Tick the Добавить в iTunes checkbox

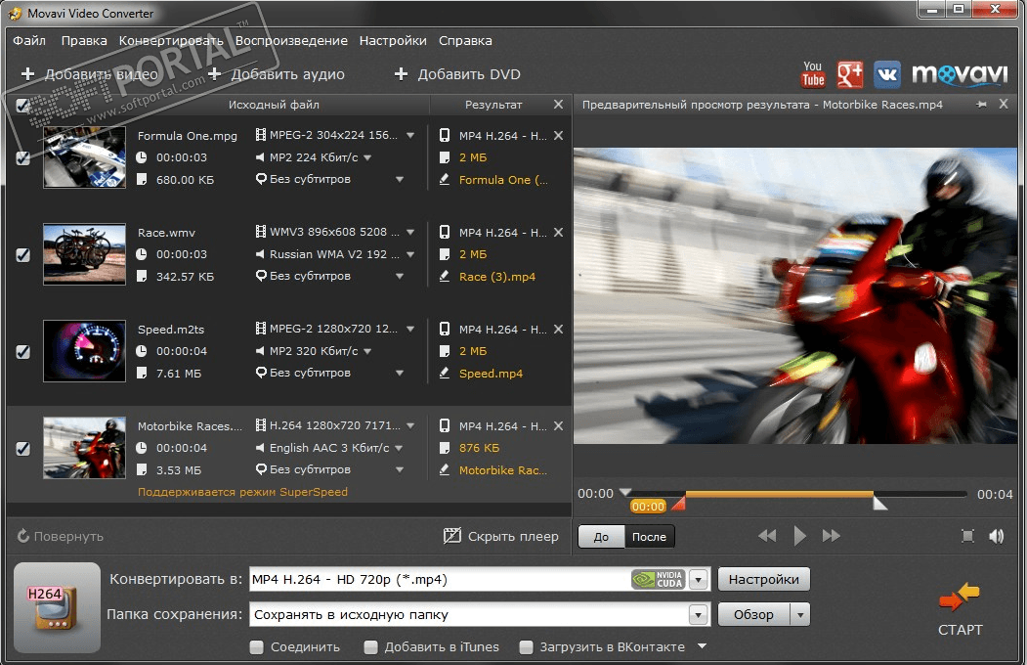pos(370,647)
